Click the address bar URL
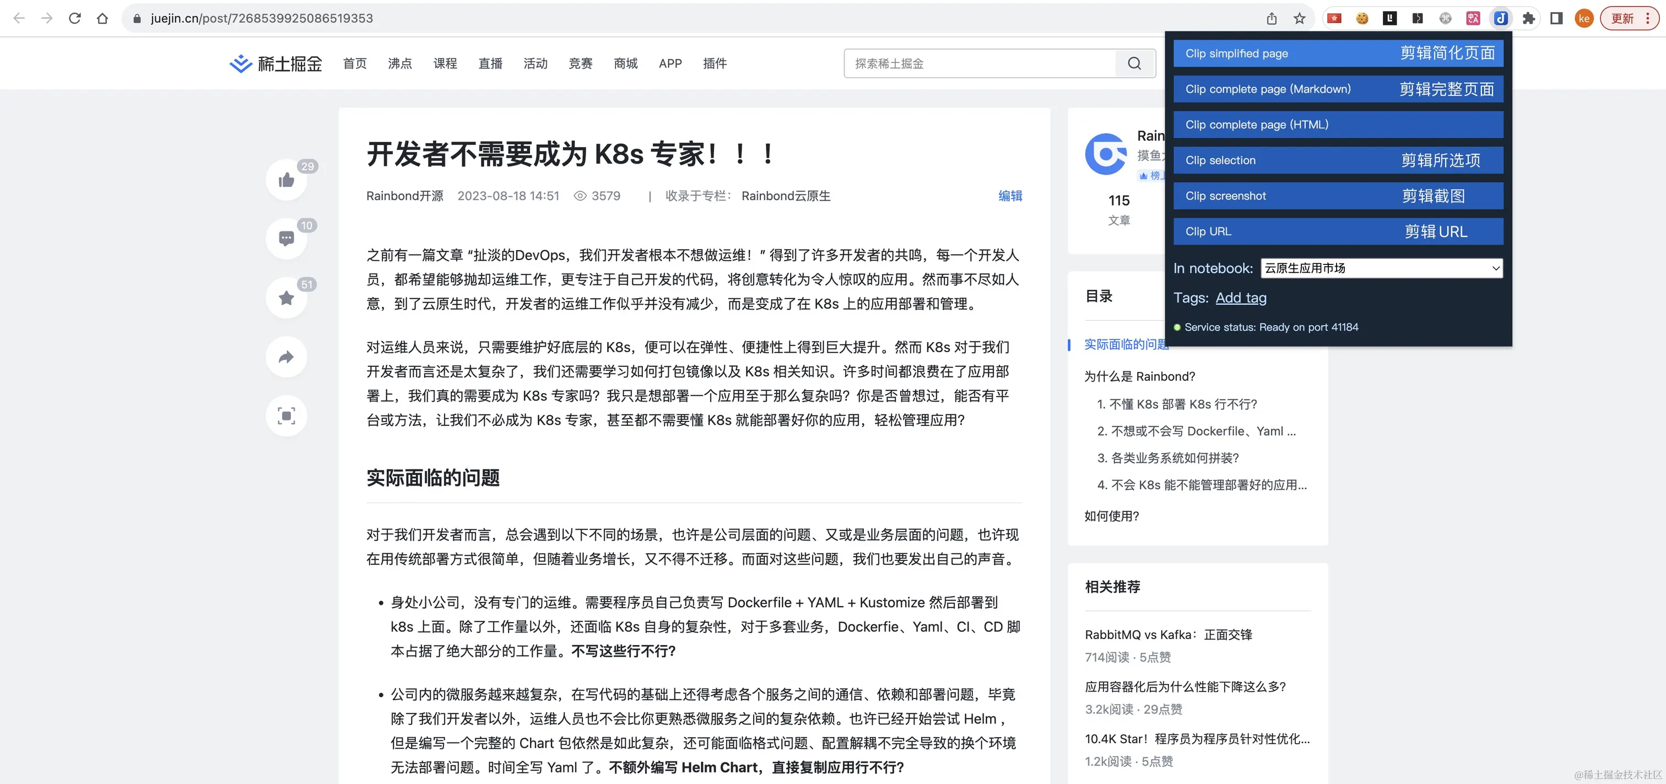 click(262, 18)
